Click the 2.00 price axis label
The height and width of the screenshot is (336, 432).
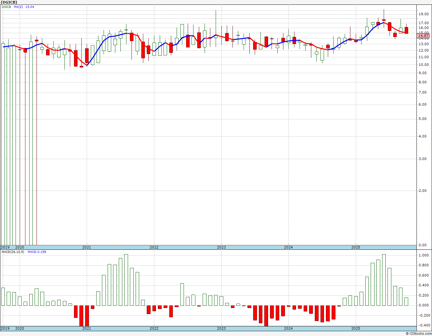pyautogui.click(x=422, y=191)
